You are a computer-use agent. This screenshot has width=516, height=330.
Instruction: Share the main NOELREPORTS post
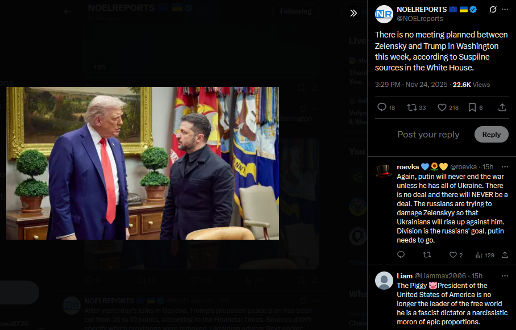click(x=502, y=107)
